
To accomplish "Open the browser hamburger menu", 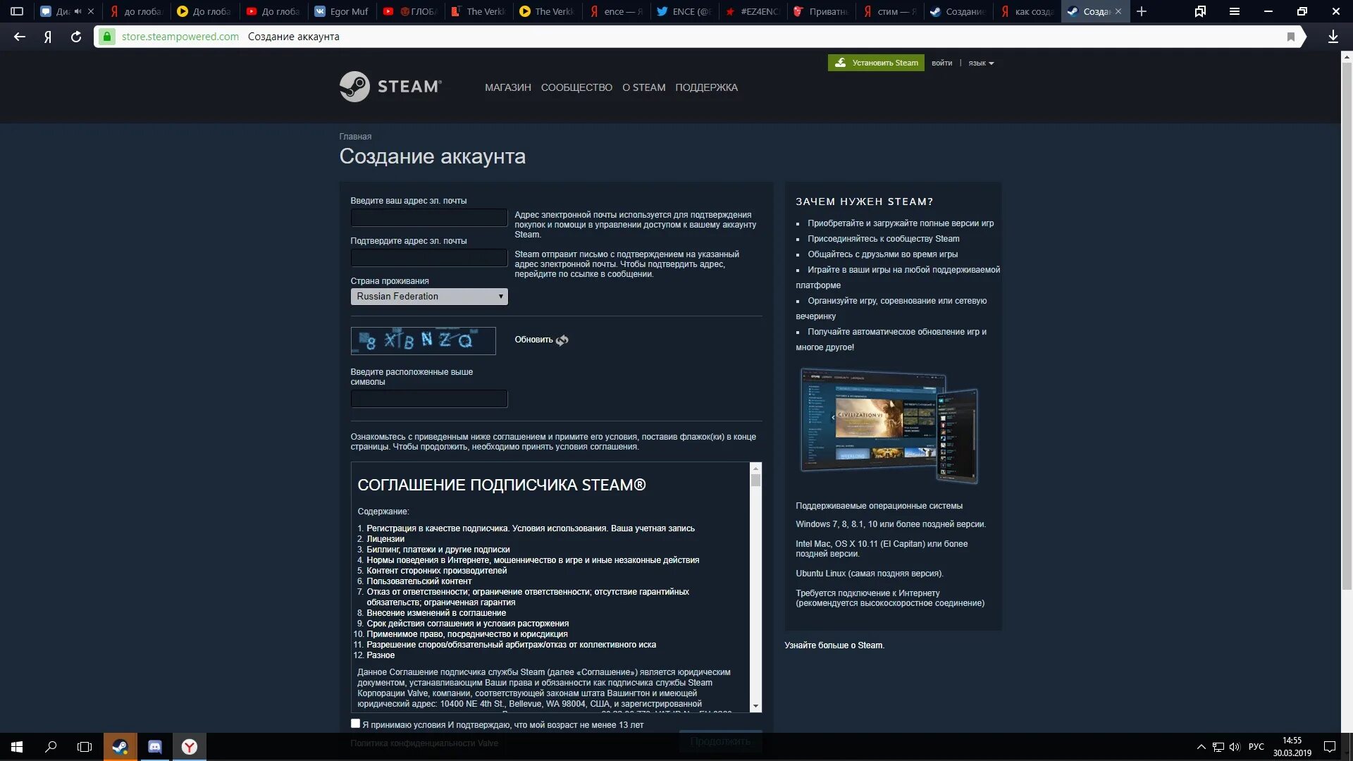I will click(1235, 11).
